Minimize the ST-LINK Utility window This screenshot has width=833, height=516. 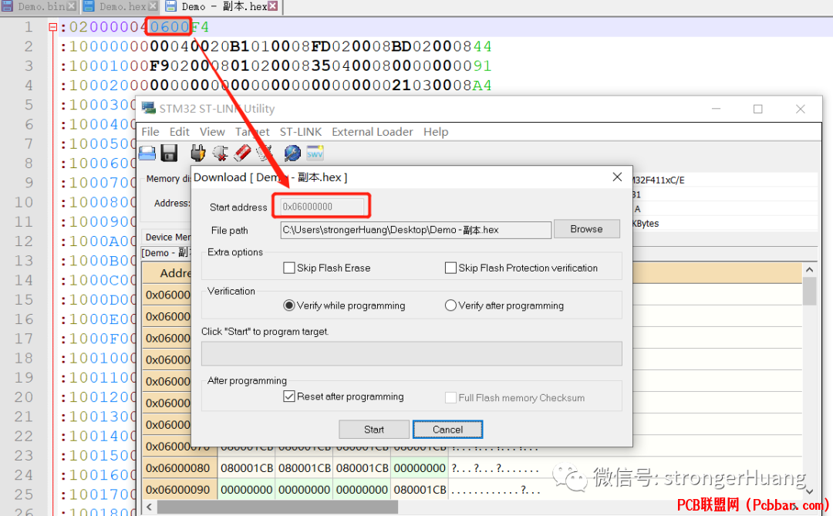(716, 109)
